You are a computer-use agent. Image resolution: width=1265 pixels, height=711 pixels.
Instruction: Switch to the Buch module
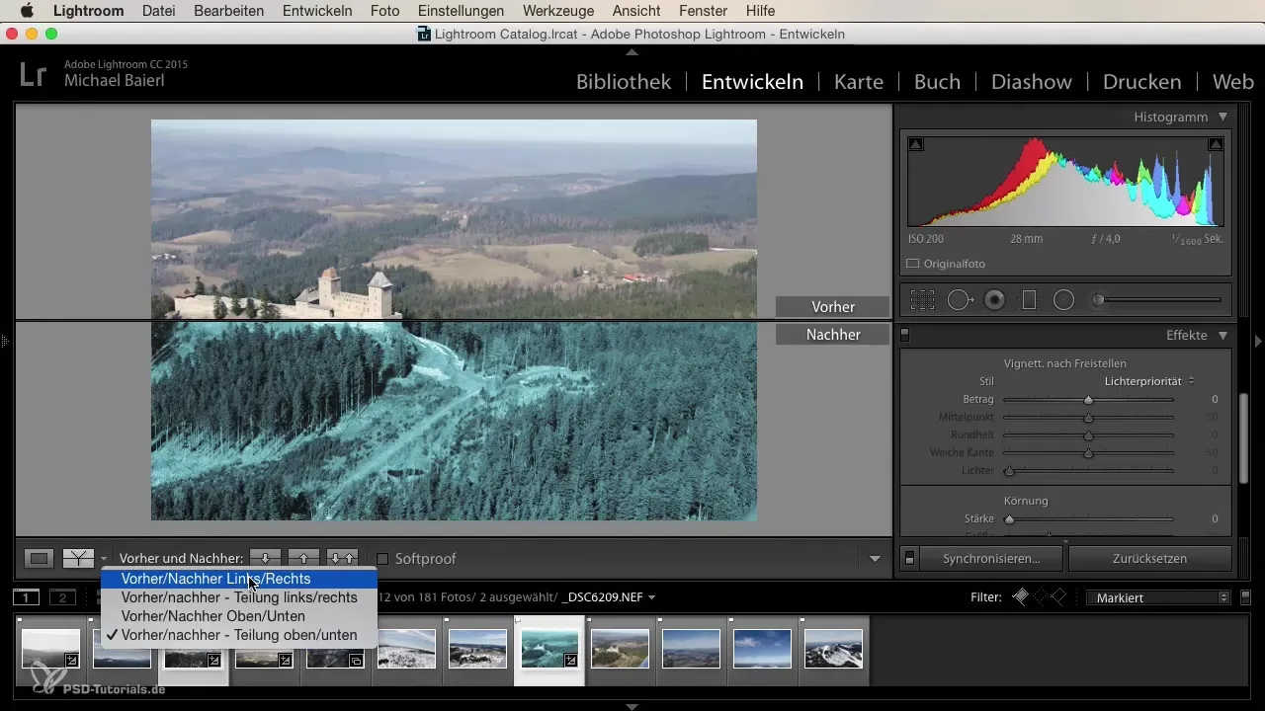pyautogui.click(x=937, y=82)
